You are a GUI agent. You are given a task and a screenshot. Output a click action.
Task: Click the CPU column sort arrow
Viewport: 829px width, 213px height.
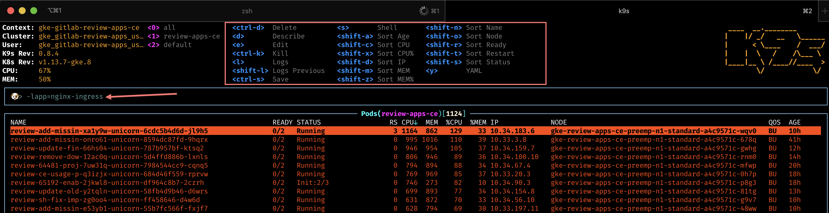click(416, 123)
